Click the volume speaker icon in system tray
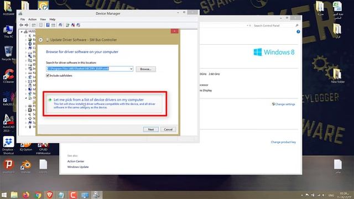Viewport: 354px width, 199px height. pyautogui.click(x=324, y=195)
